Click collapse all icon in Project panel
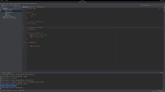The image size is (165, 92). tap(18, 7)
